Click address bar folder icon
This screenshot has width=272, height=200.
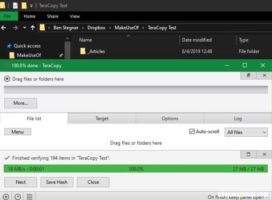click(x=42, y=27)
